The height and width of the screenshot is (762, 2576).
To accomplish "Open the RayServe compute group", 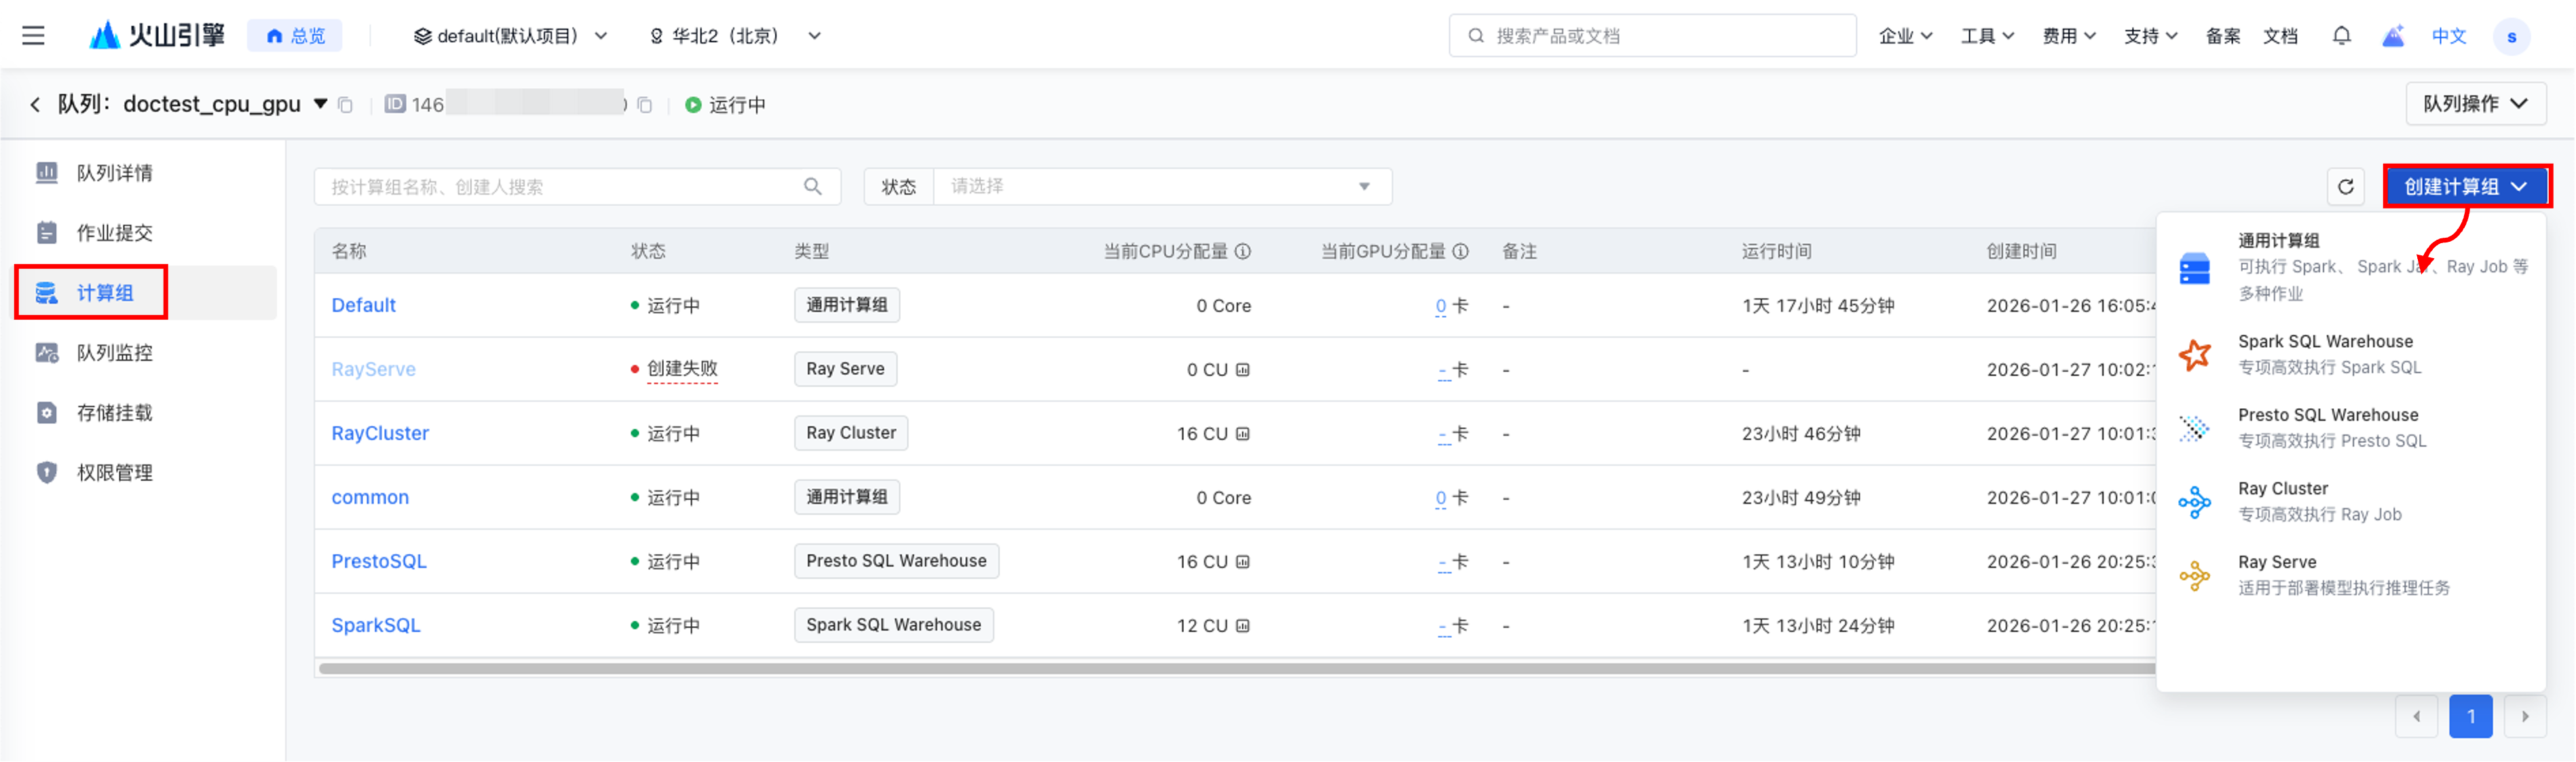I will pos(373,370).
